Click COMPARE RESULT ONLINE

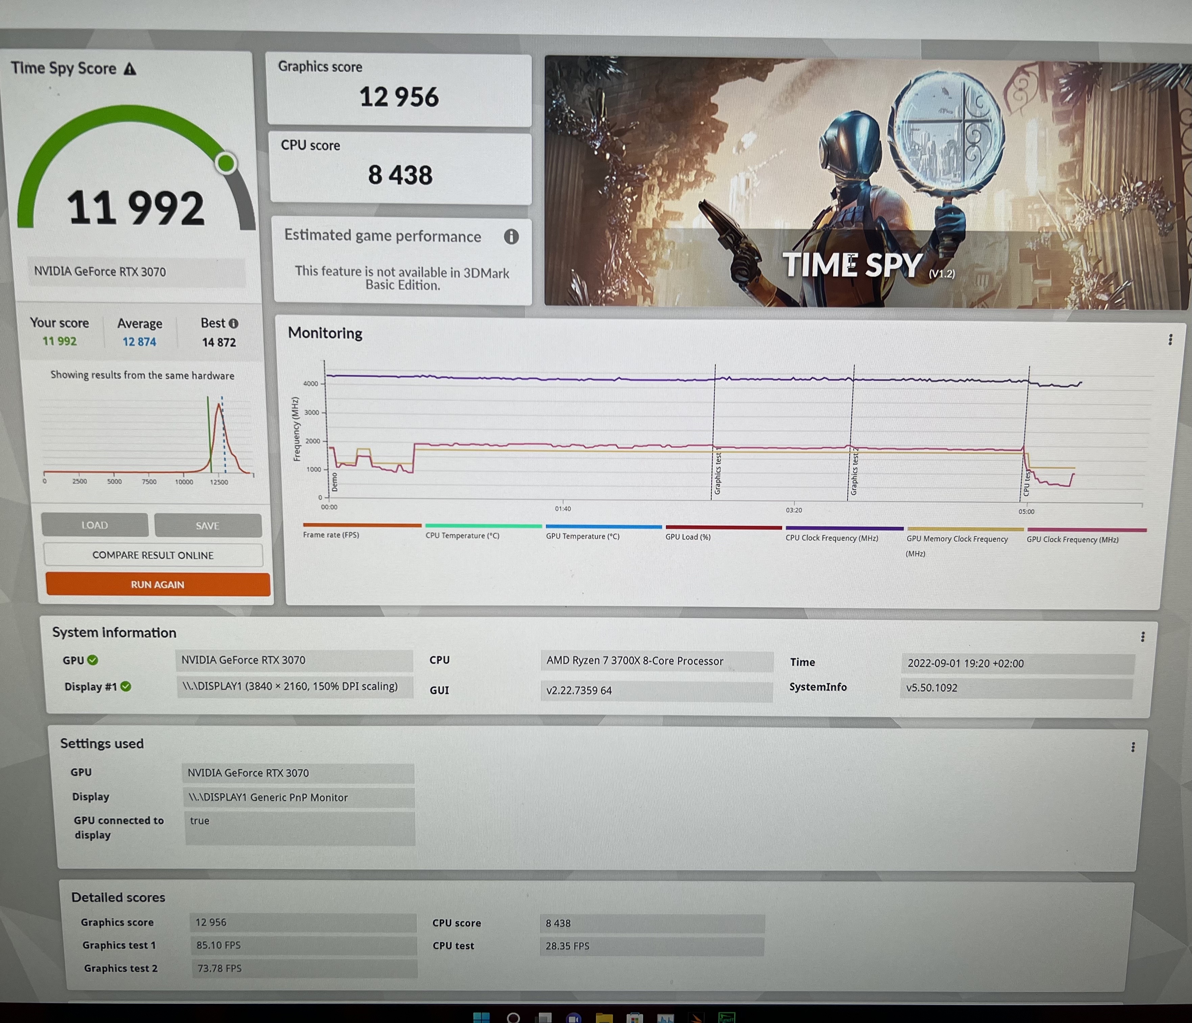153,555
